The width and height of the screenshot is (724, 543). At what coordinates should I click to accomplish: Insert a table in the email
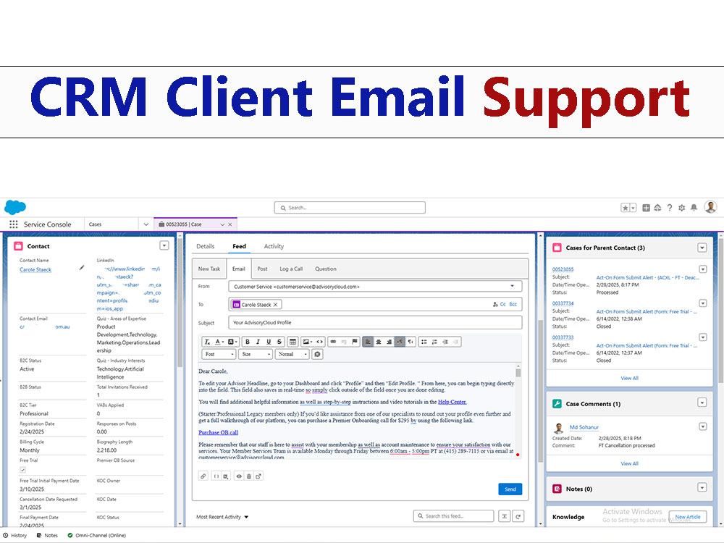[292, 342]
